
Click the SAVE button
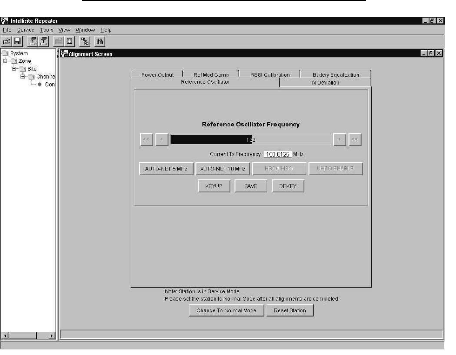[251, 186]
